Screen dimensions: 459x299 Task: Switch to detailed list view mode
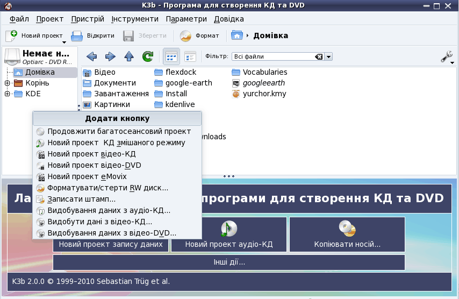point(190,56)
